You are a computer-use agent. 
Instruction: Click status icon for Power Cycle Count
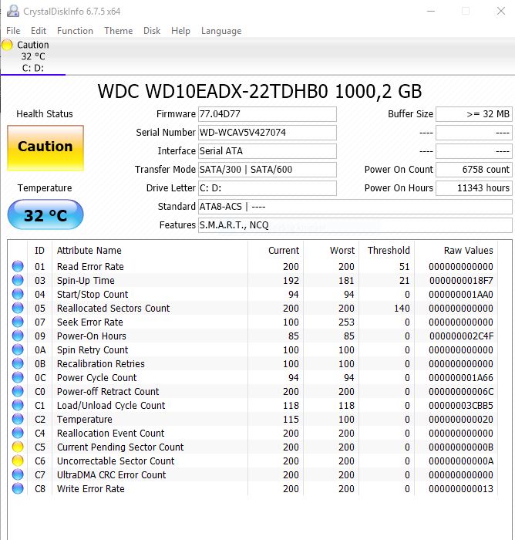coord(18,377)
